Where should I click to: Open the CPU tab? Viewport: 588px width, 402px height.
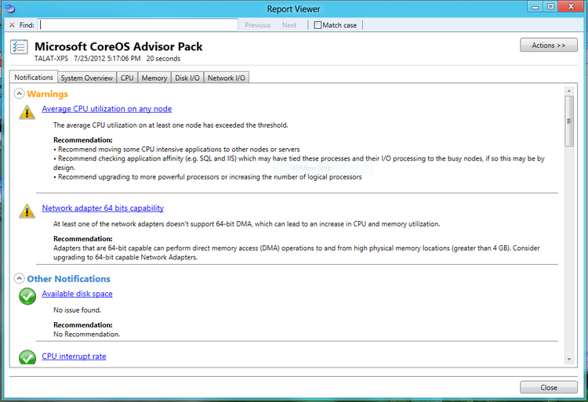coord(127,78)
